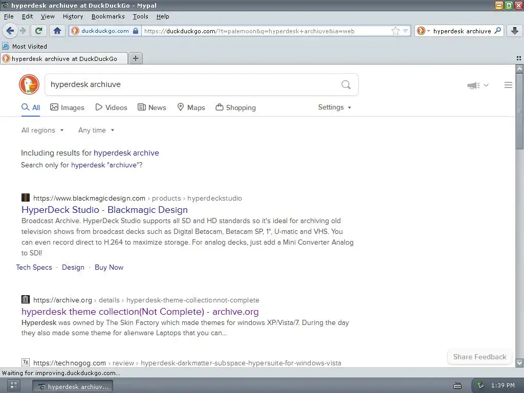
Task: Expand the Any time filter
Action: [96, 130]
